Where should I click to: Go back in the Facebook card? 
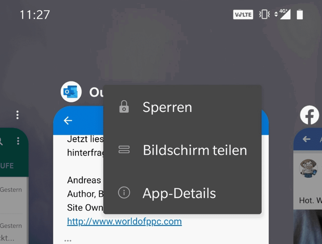tap(306, 139)
